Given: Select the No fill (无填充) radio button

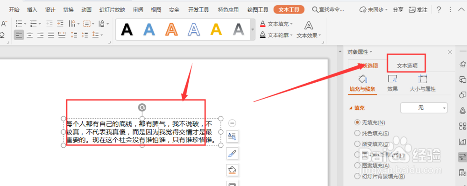Looking at the screenshot, I should click(x=357, y=122).
